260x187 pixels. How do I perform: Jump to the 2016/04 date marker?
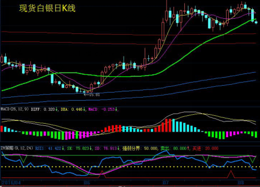[x=11, y=182]
